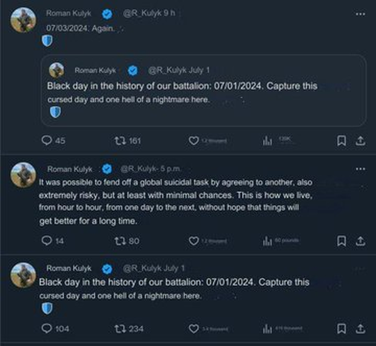Open Roman Kulyk name on bottom tweet
This screenshot has width=376, height=346.
[x=69, y=268]
